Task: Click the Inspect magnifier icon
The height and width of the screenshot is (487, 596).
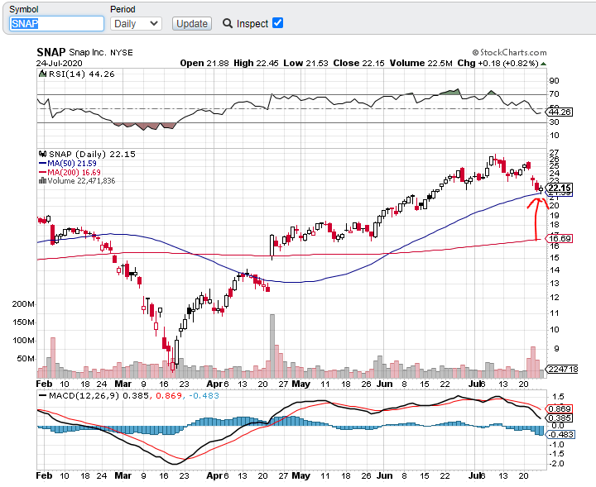Action: tap(228, 23)
